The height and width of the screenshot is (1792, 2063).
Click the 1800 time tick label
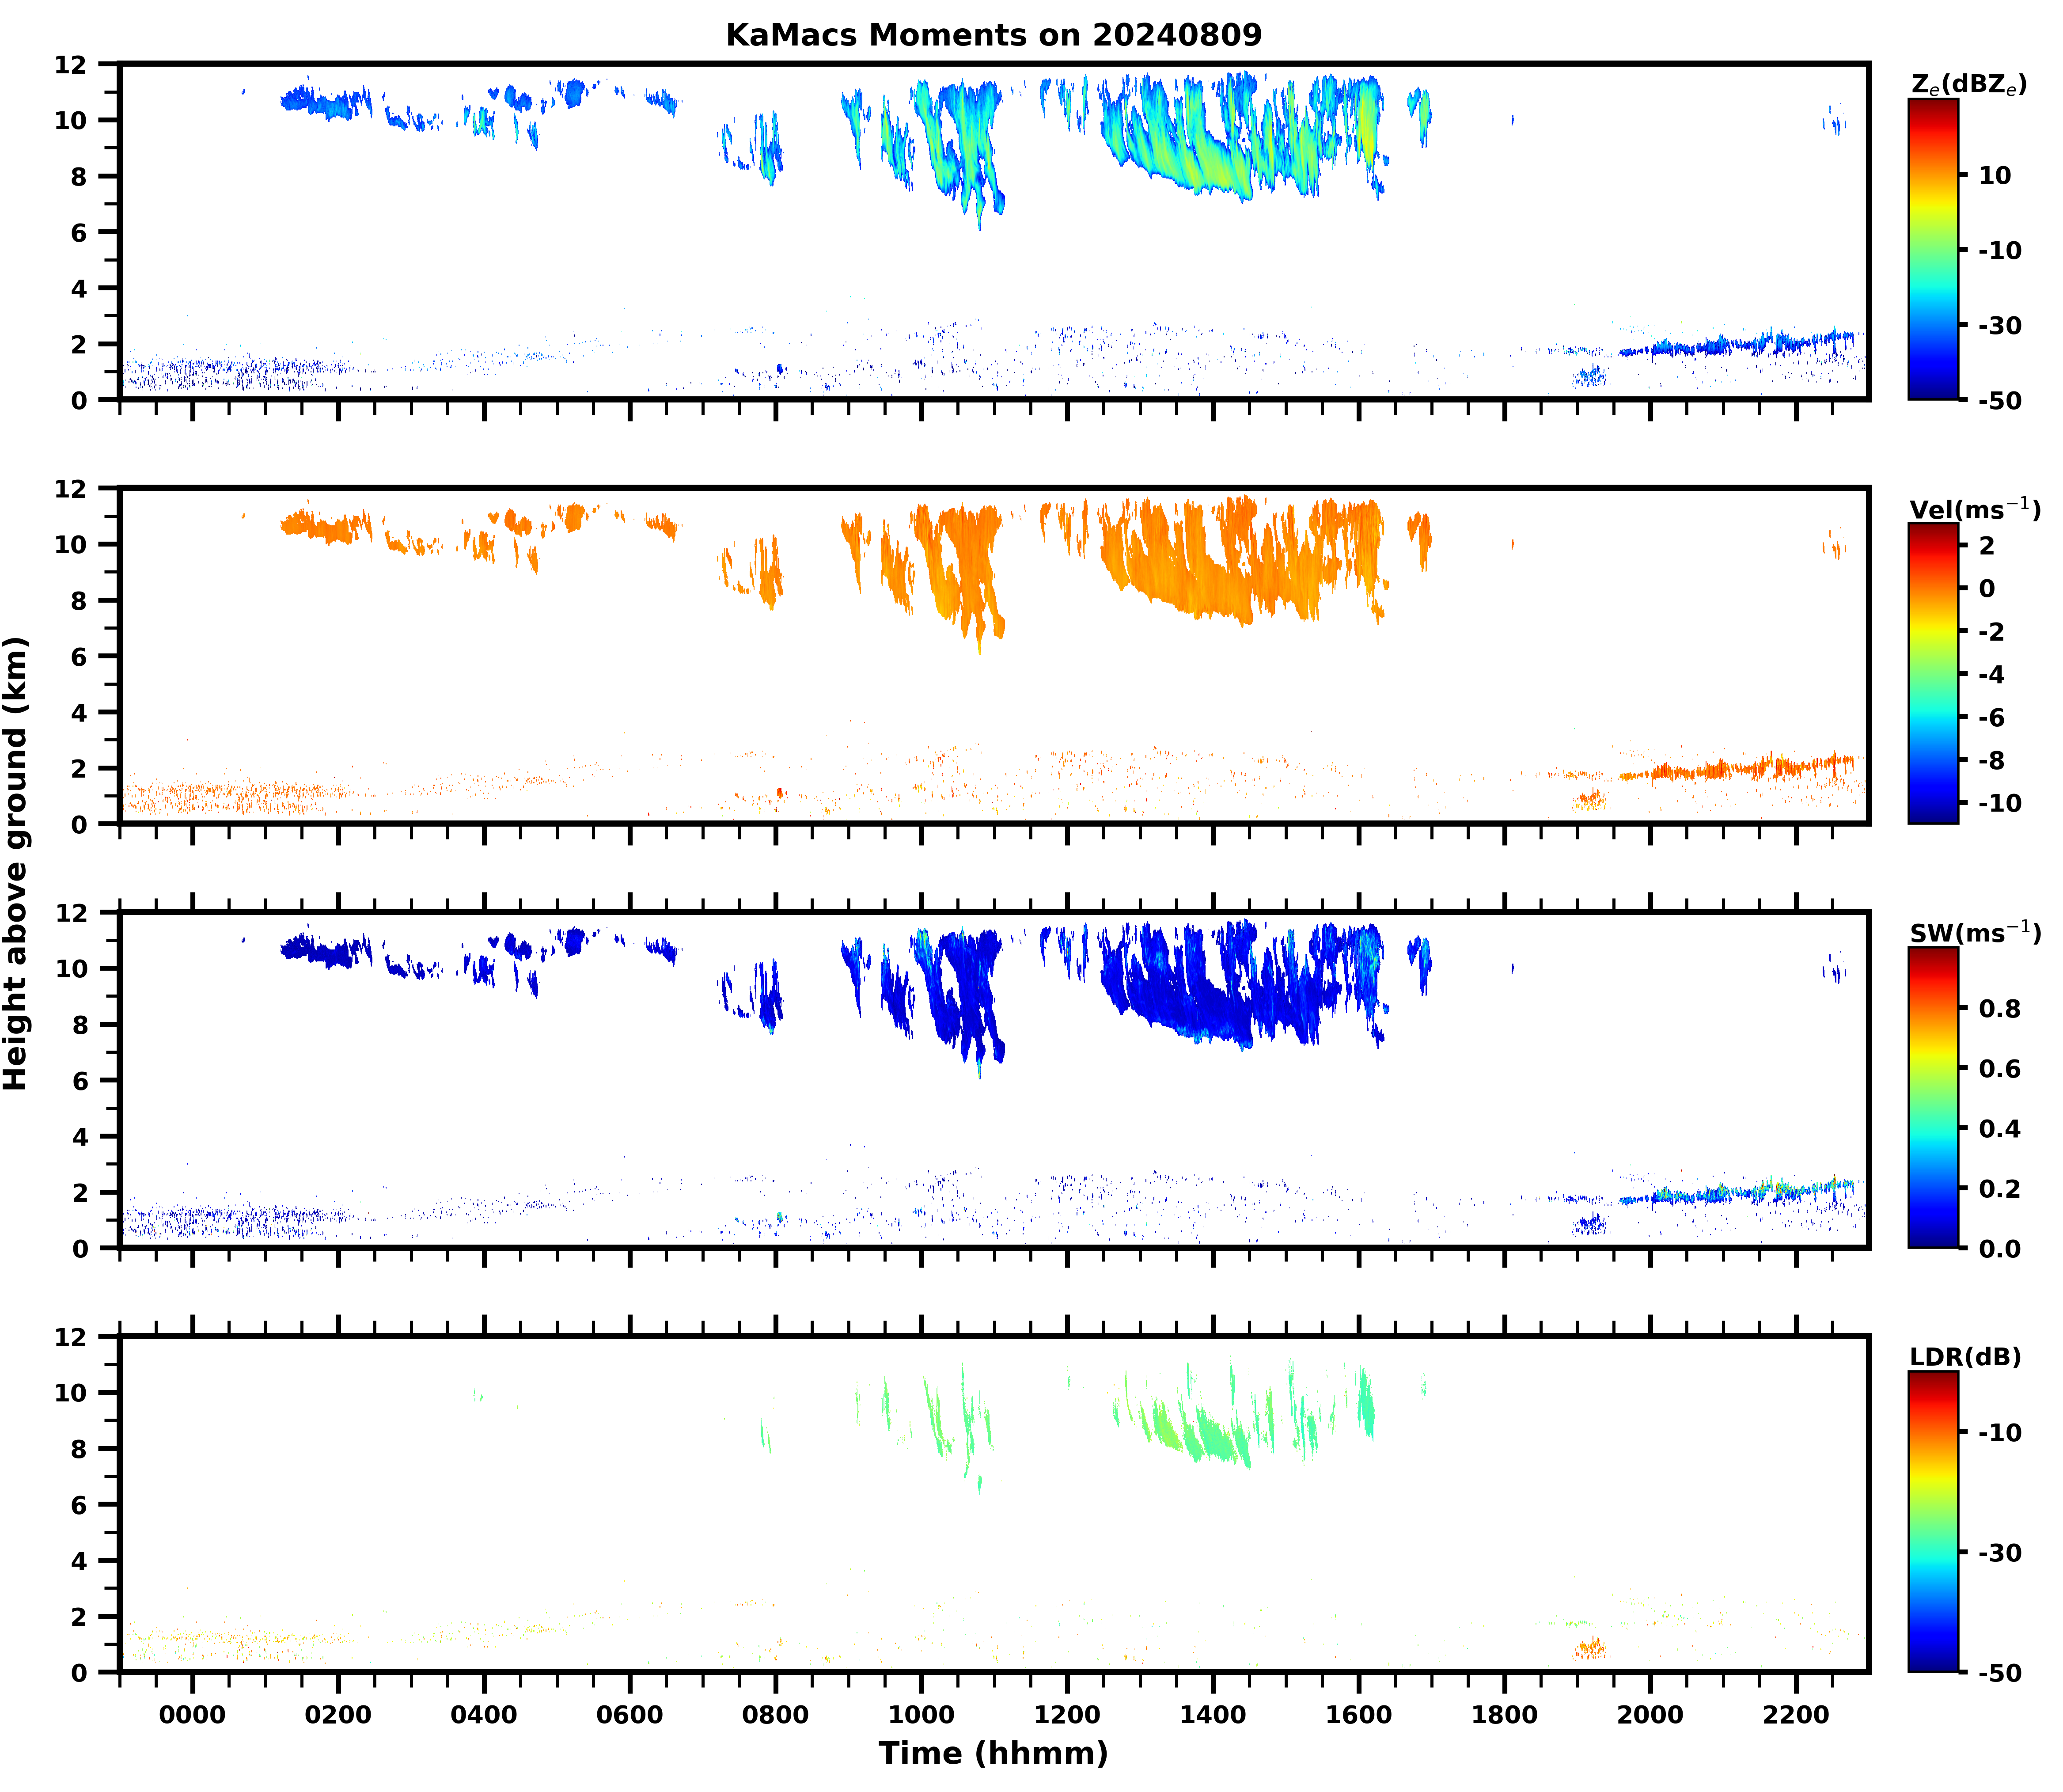pos(1504,1715)
